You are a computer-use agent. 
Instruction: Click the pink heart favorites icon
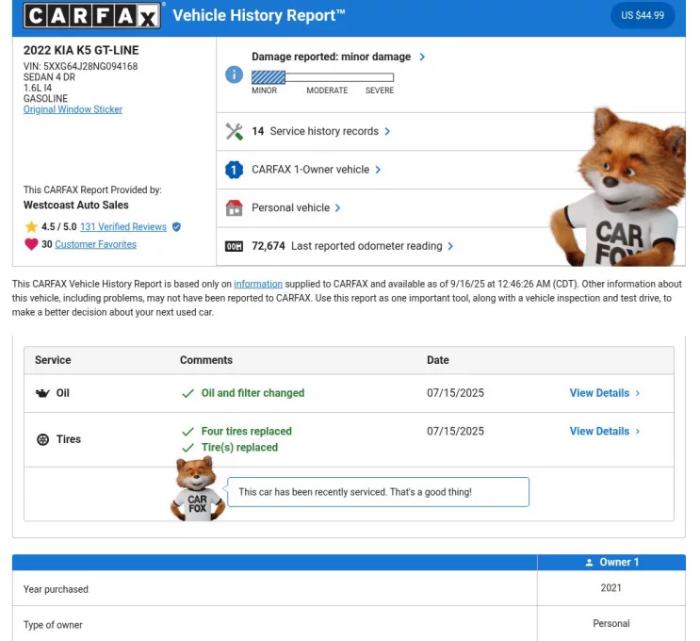[x=31, y=244]
